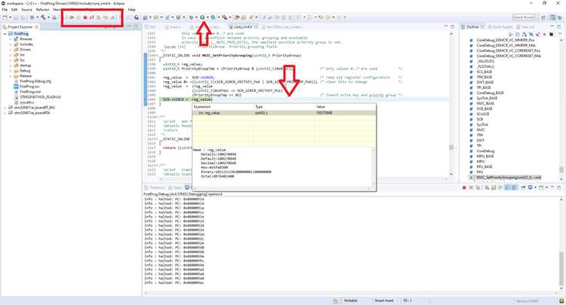Screen dimensions: 566x305
Task: Select the STM32F407VETx_FLASH.ld file
Action: point(40,97)
